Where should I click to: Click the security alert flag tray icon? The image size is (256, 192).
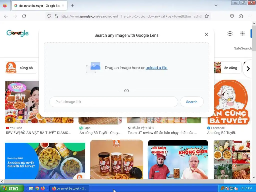coord(227,188)
